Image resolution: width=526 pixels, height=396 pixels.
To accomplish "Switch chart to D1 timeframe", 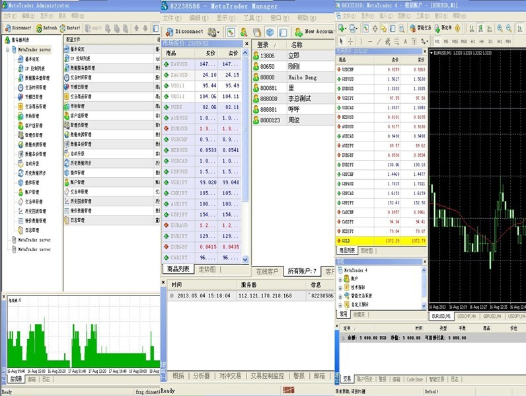I will point(490,41).
